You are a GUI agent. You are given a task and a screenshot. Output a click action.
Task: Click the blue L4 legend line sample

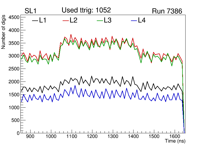click(134, 20)
